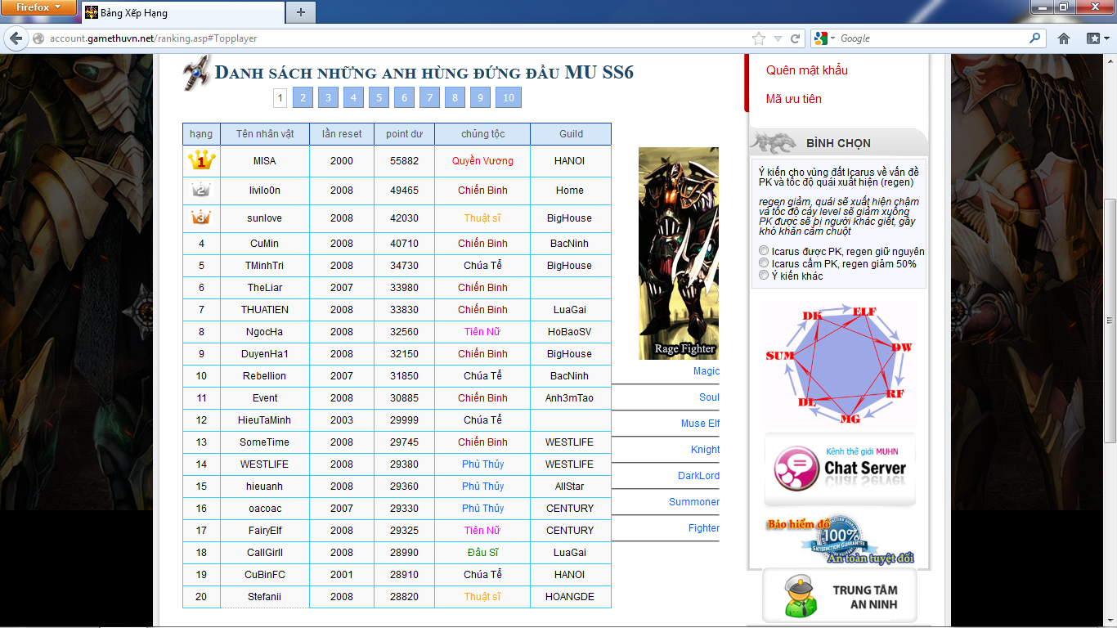The height and width of the screenshot is (628, 1117).
Task: Show the Muse Elf class ranking
Action: [x=701, y=424]
